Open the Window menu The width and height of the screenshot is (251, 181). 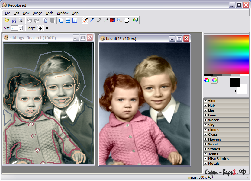[63, 13]
